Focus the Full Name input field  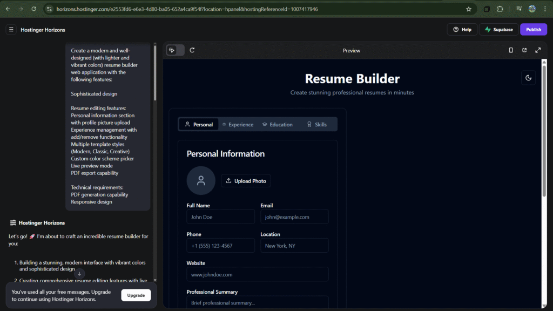tap(220, 217)
